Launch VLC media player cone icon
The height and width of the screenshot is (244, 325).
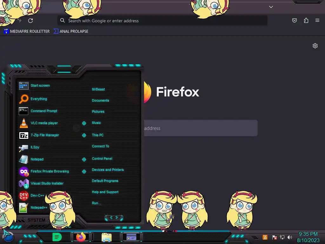point(23,123)
